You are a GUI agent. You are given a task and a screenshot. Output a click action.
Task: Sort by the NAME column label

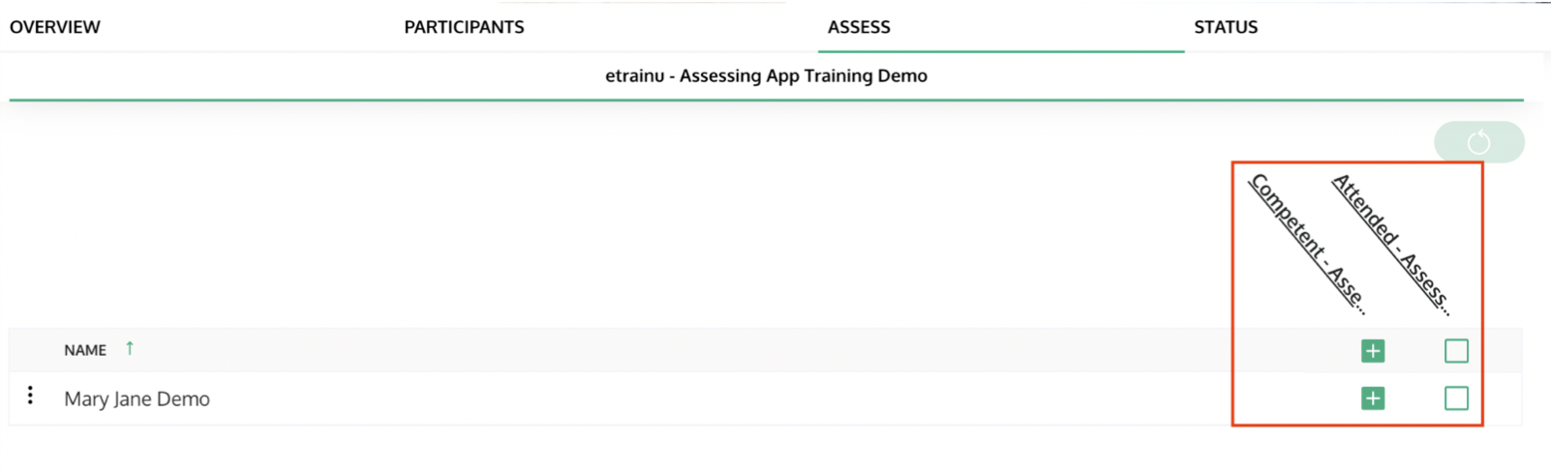click(x=85, y=350)
